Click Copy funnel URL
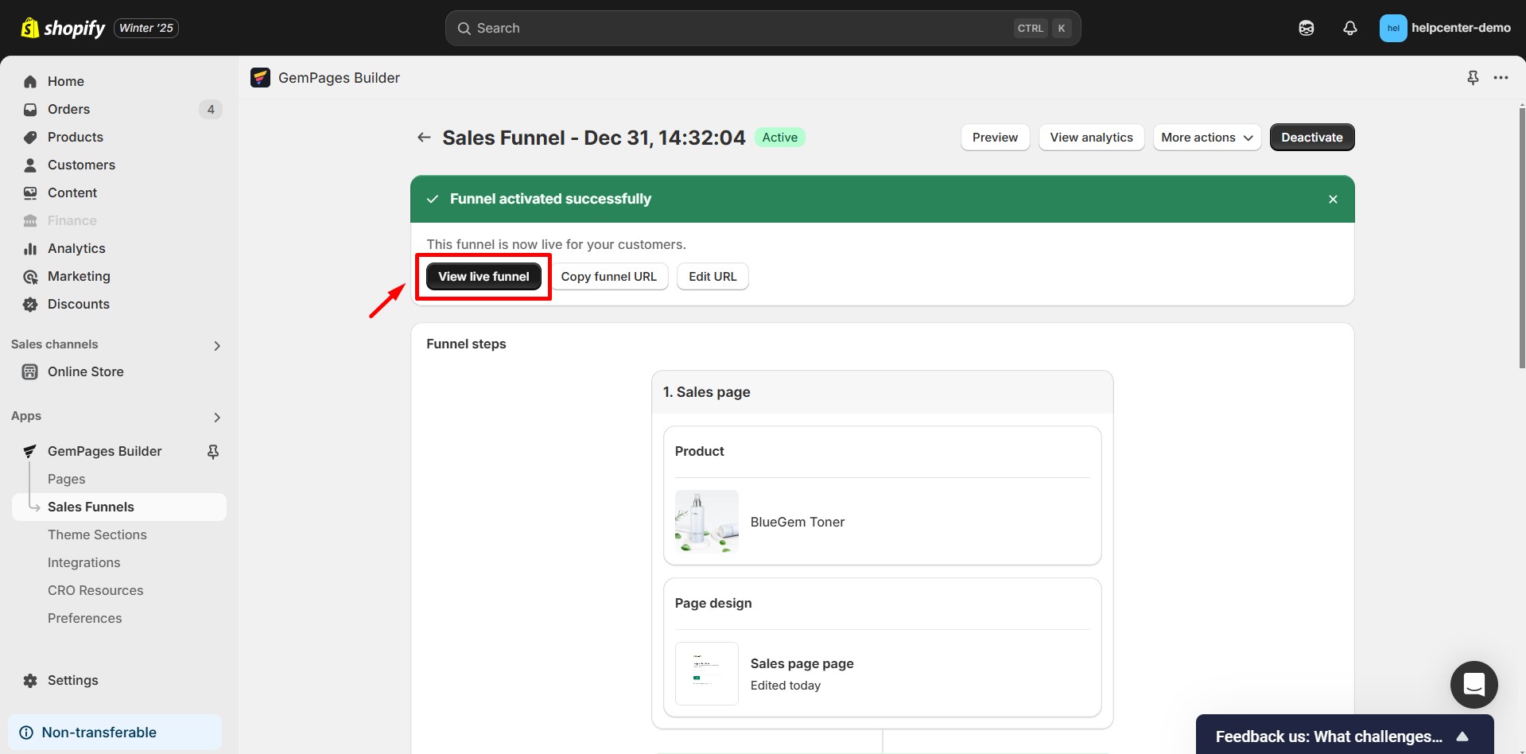This screenshot has height=754, width=1526. click(x=609, y=276)
